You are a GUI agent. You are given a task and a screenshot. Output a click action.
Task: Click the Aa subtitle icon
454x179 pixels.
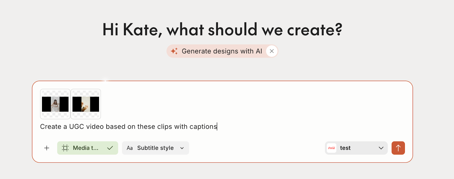130,148
